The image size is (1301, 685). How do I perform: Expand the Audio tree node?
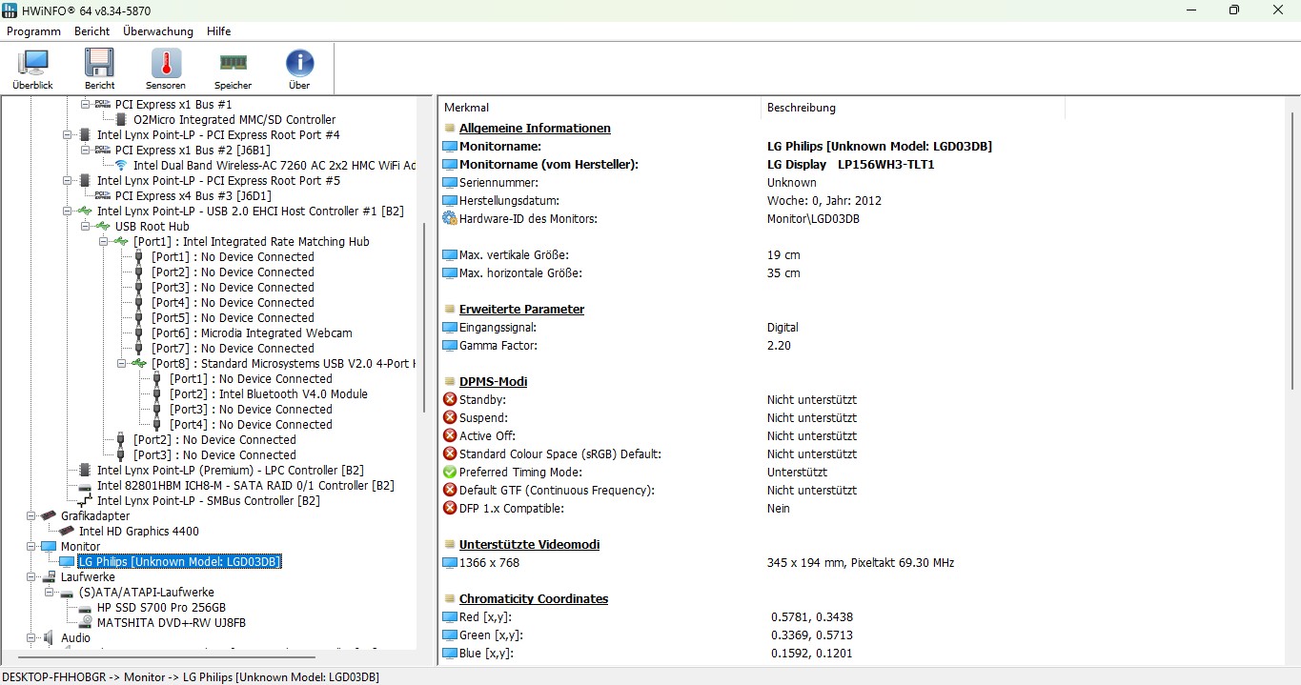pyautogui.click(x=30, y=638)
